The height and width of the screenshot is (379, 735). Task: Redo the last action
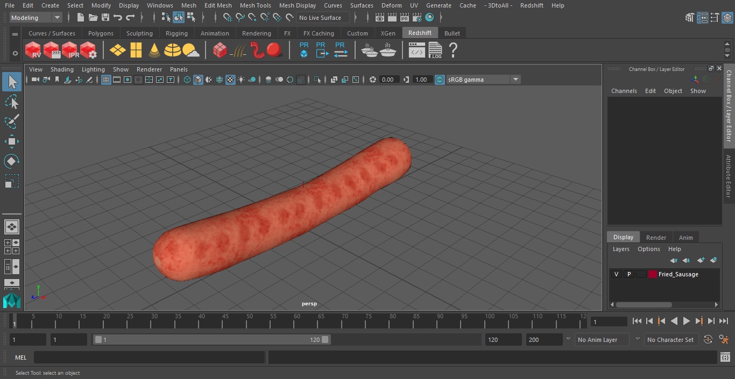[130, 18]
